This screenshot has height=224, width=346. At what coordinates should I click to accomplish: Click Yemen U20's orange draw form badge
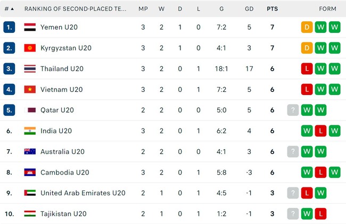point(307,27)
